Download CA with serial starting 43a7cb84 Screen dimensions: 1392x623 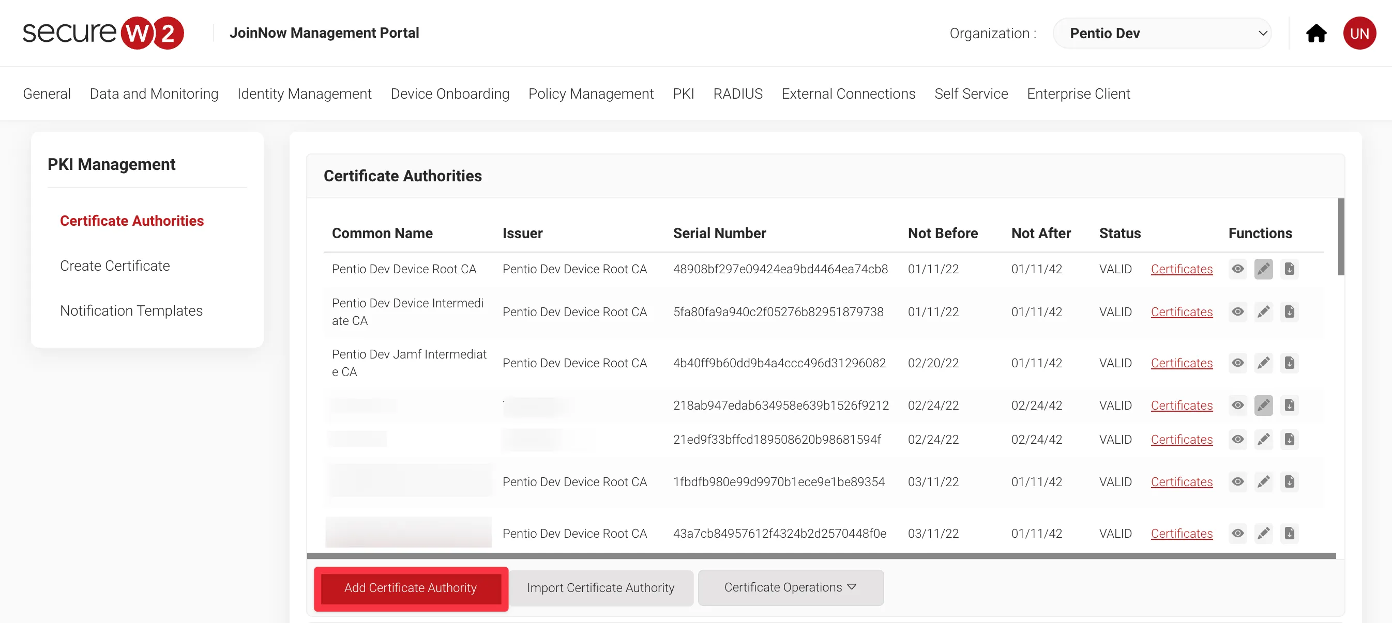pos(1289,534)
